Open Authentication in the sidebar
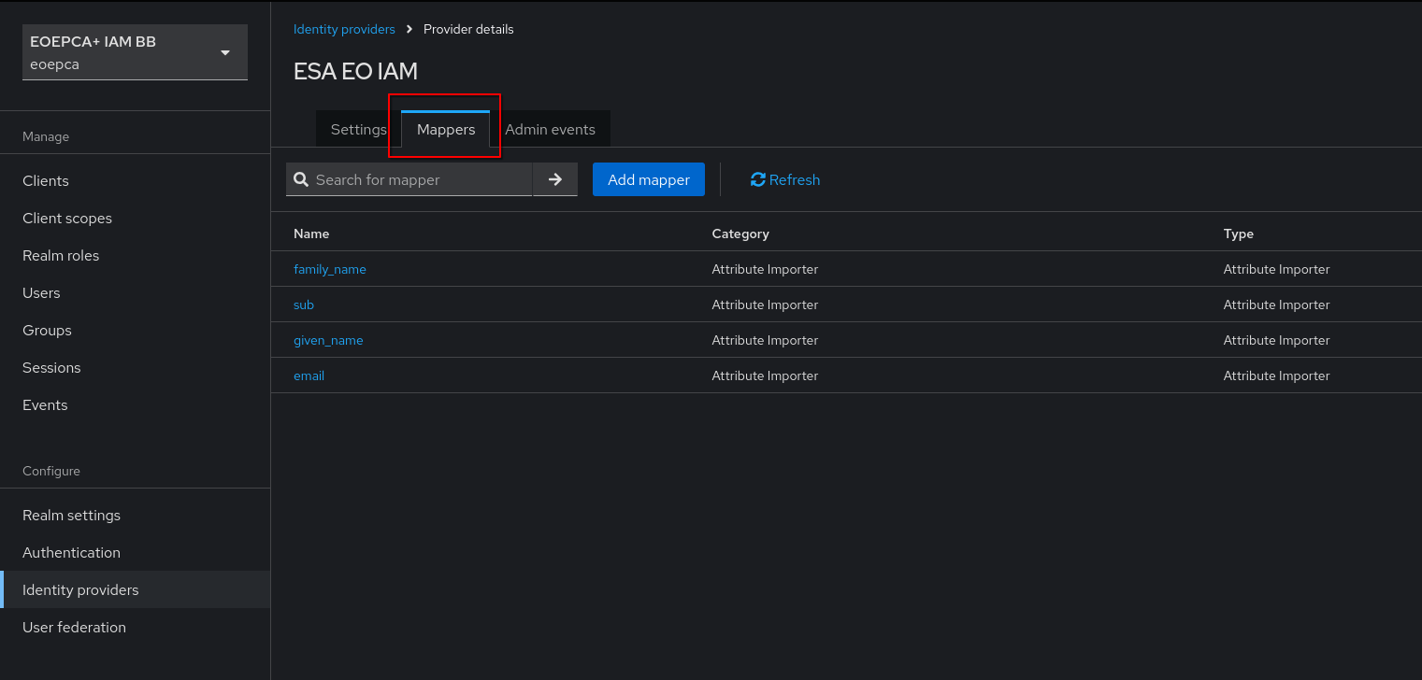This screenshot has height=680, width=1422. click(x=135, y=553)
